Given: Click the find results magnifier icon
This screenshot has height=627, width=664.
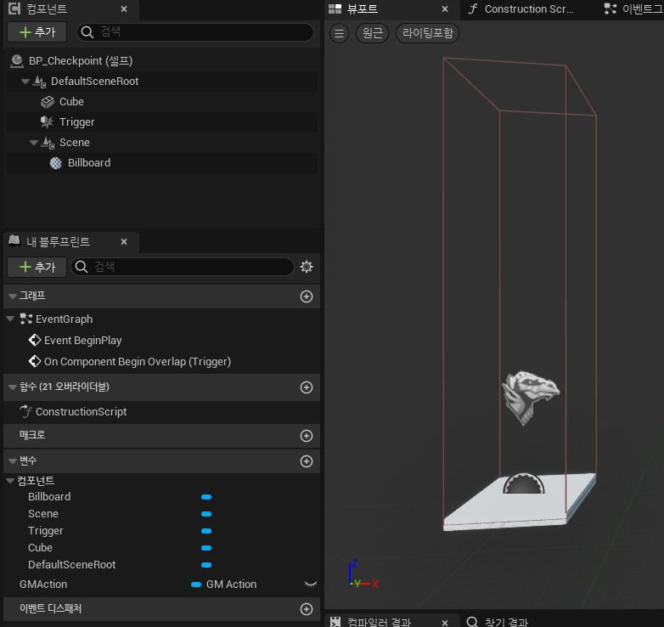Looking at the screenshot, I should click(472, 622).
